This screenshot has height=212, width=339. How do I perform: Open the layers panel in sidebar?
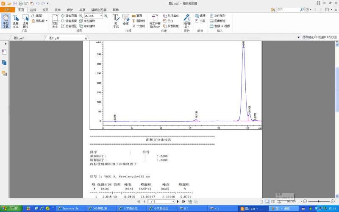4,62
